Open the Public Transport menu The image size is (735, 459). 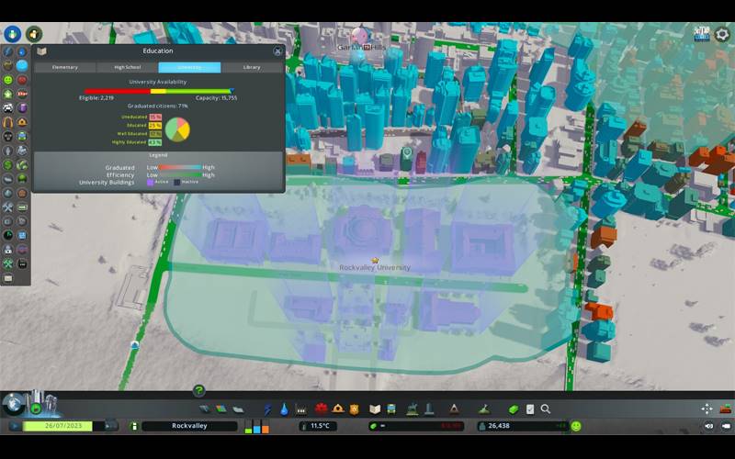tap(391, 409)
